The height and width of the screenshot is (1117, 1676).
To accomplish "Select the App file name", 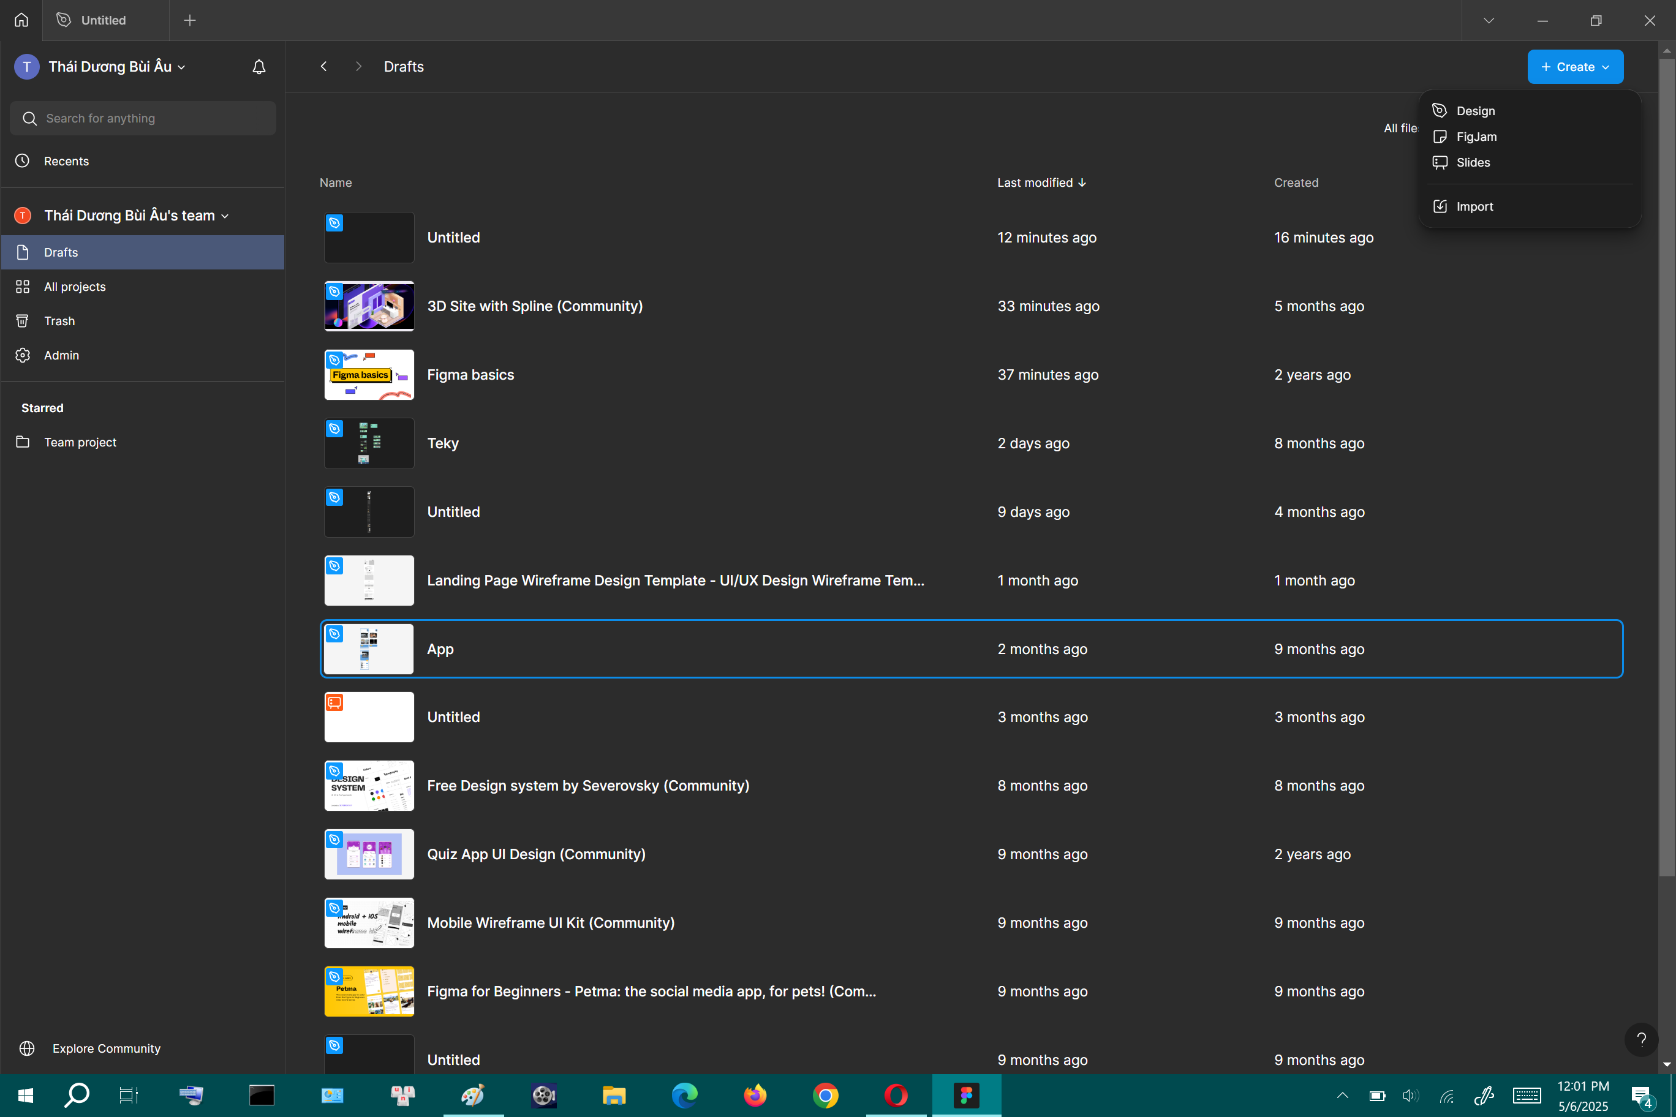I will [x=440, y=649].
